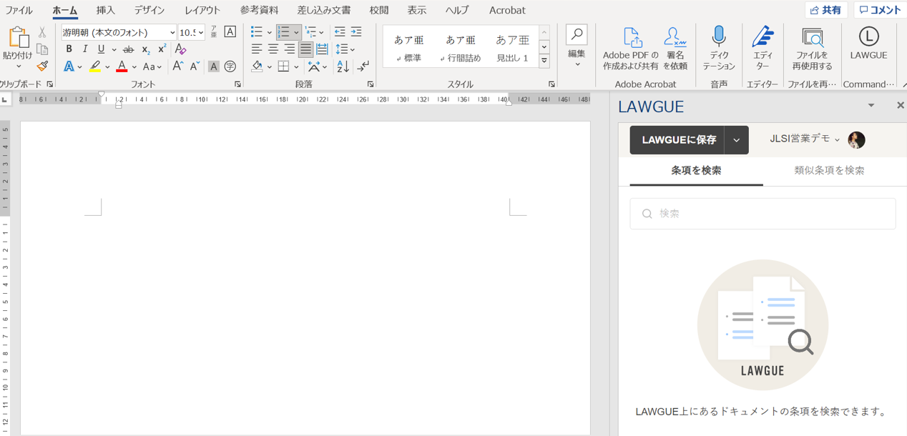
Task: Toggle italic formatting
Action: [84, 49]
